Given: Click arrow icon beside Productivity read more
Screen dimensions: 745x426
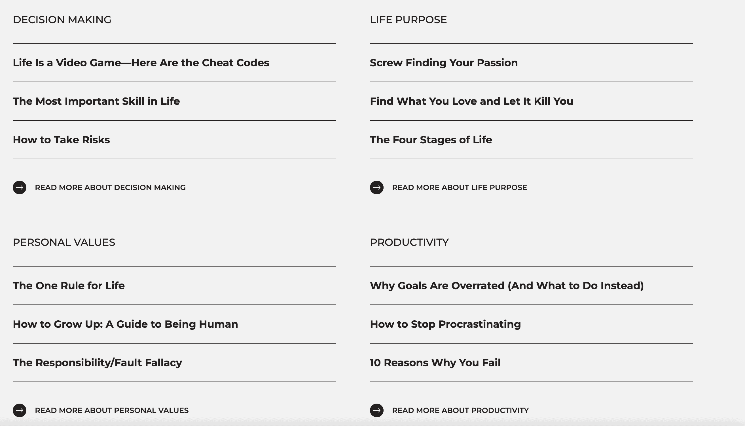Looking at the screenshot, I should [377, 410].
